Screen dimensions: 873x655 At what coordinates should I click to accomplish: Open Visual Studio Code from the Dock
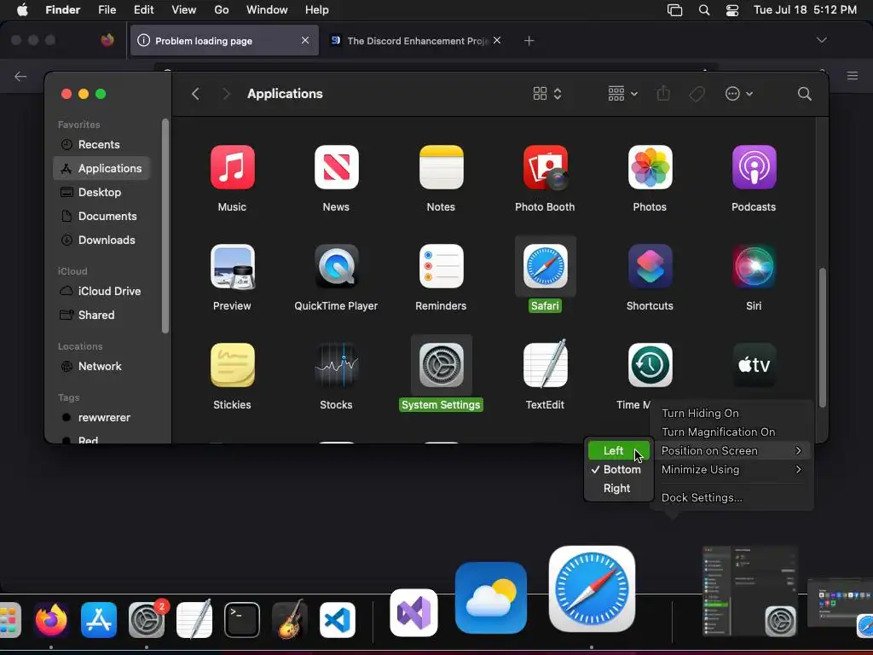tap(338, 619)
